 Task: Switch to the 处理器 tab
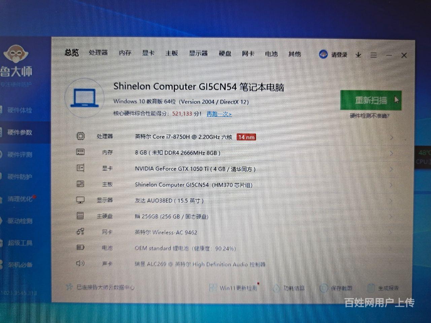pos(98,53)
